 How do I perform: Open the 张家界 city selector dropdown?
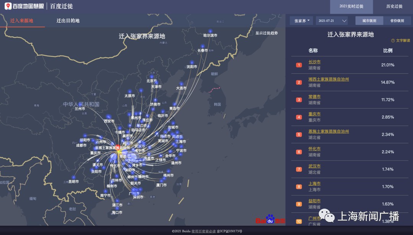302,20
